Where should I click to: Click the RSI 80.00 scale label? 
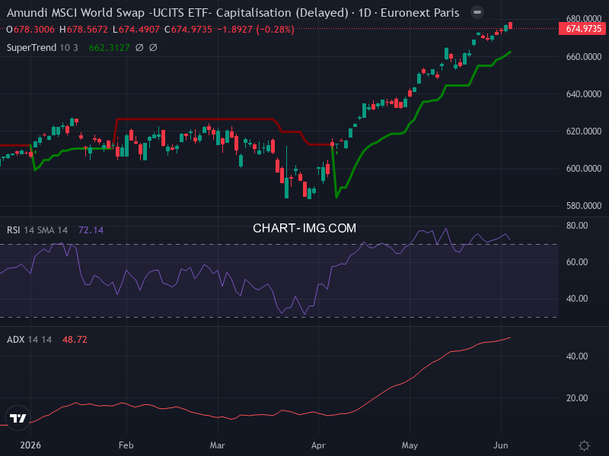[x=577, y=226]
